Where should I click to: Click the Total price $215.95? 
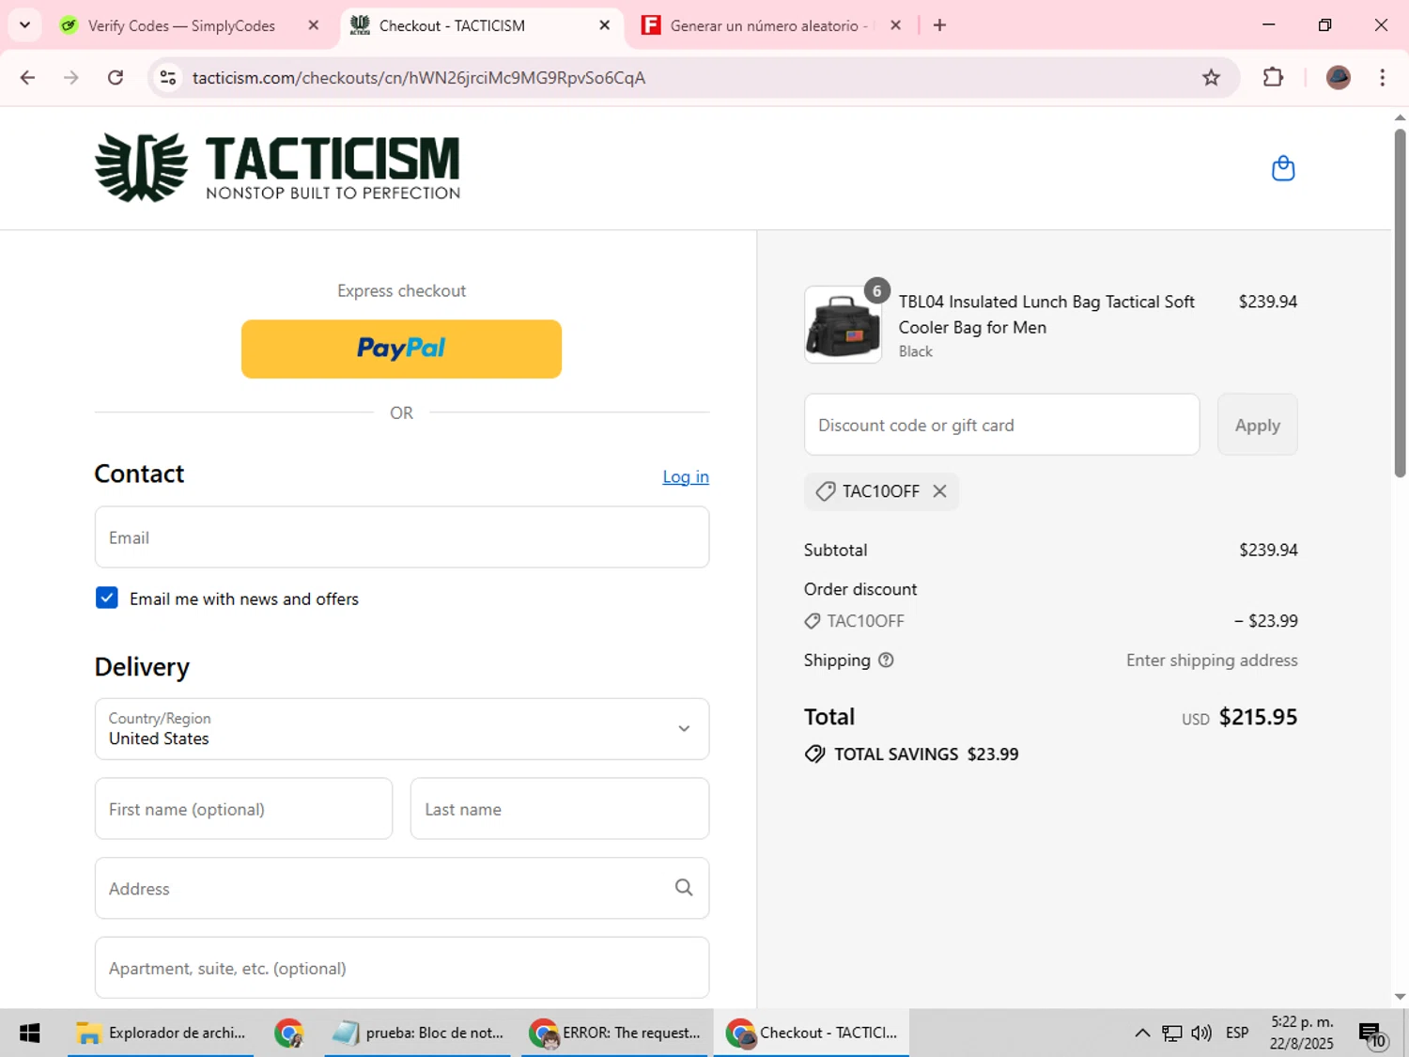click(1258, 717)
